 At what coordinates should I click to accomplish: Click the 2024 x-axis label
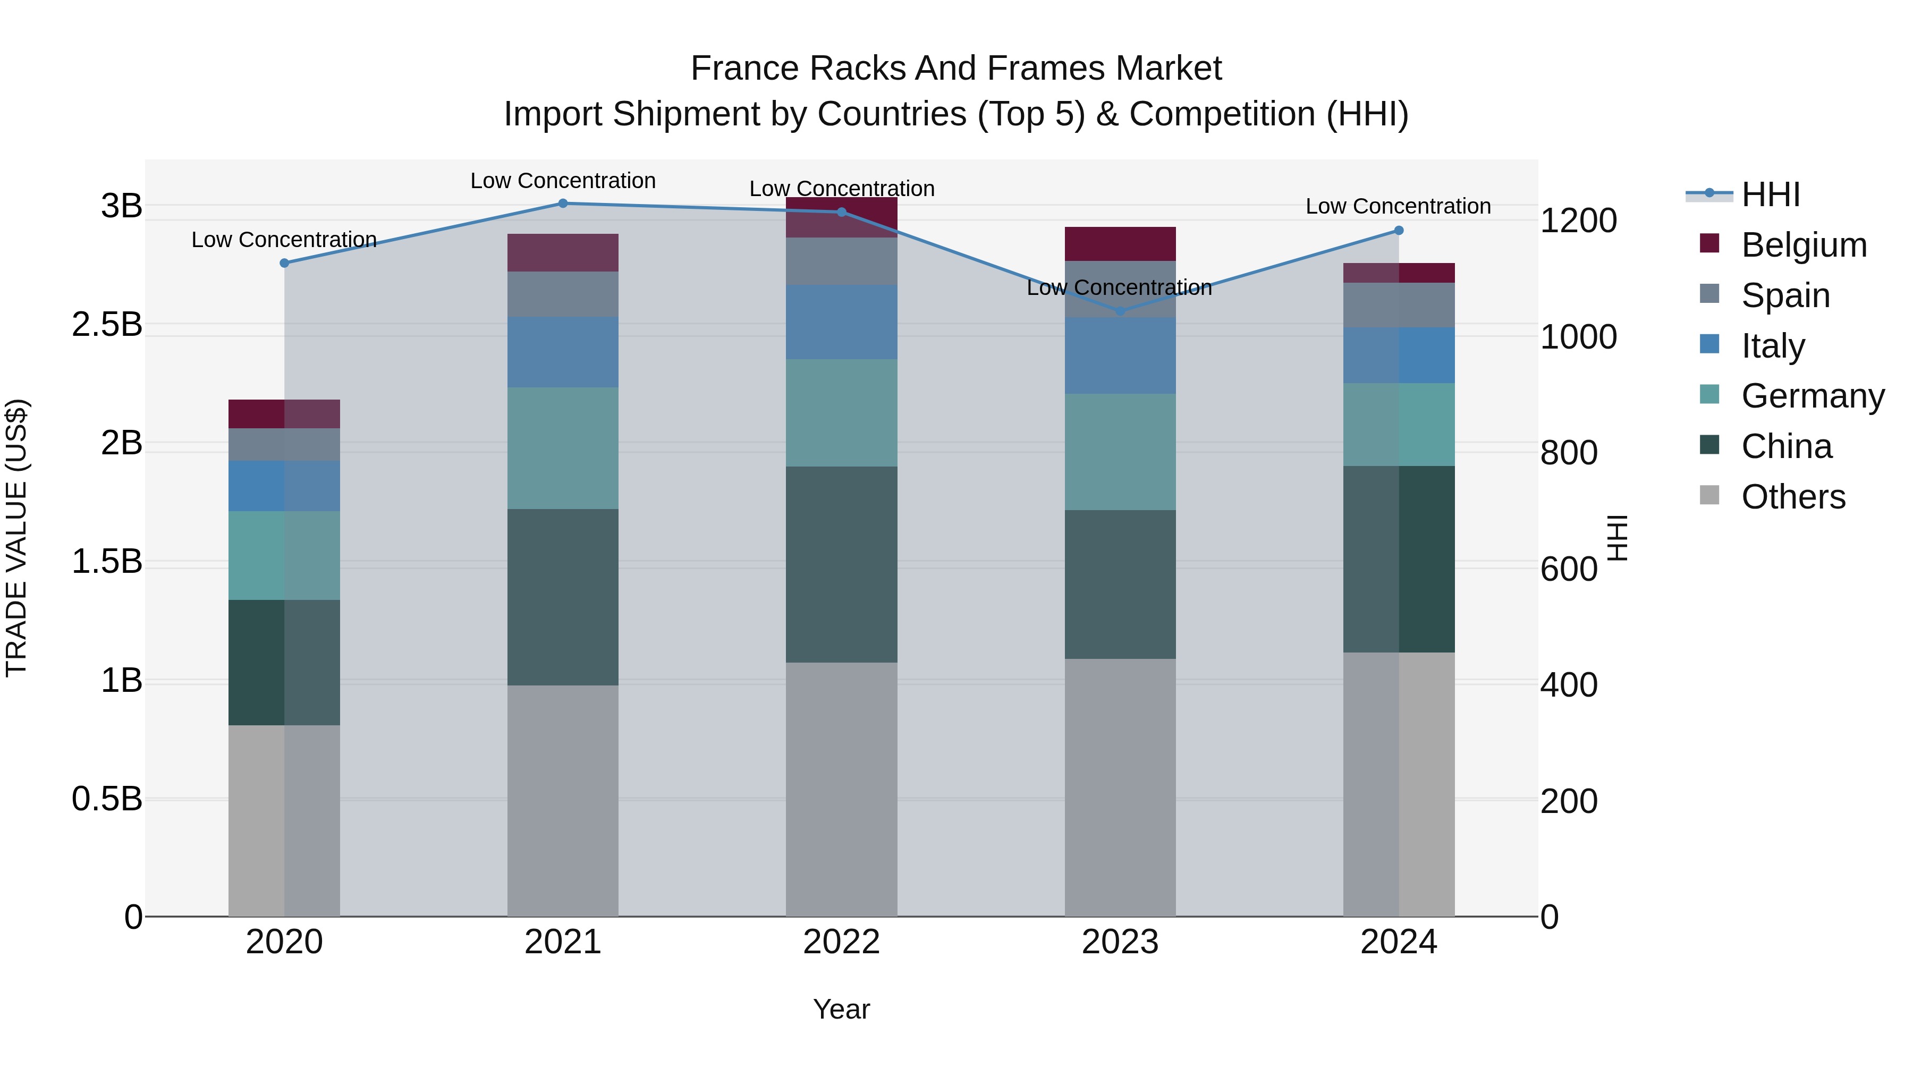coord(1399,942)
